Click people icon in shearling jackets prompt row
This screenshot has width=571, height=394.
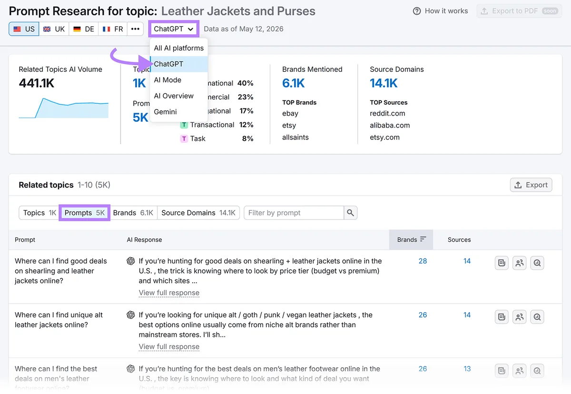click(x=520, y=263)
